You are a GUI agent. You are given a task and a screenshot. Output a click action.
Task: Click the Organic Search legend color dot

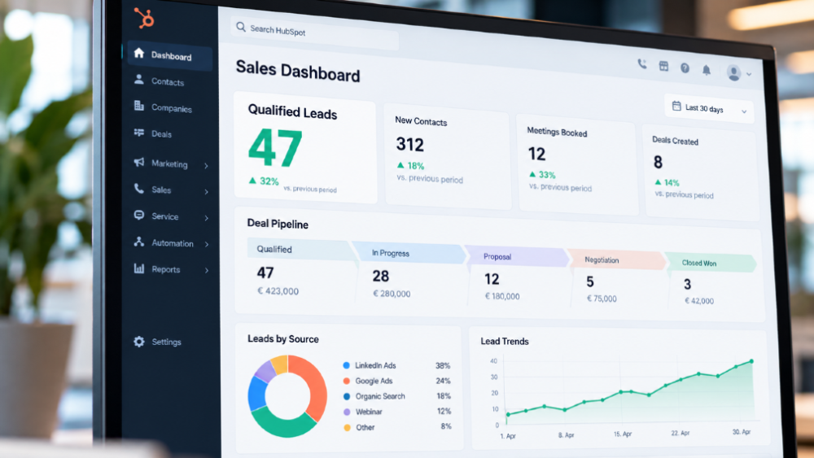click(x=347, y=396)
